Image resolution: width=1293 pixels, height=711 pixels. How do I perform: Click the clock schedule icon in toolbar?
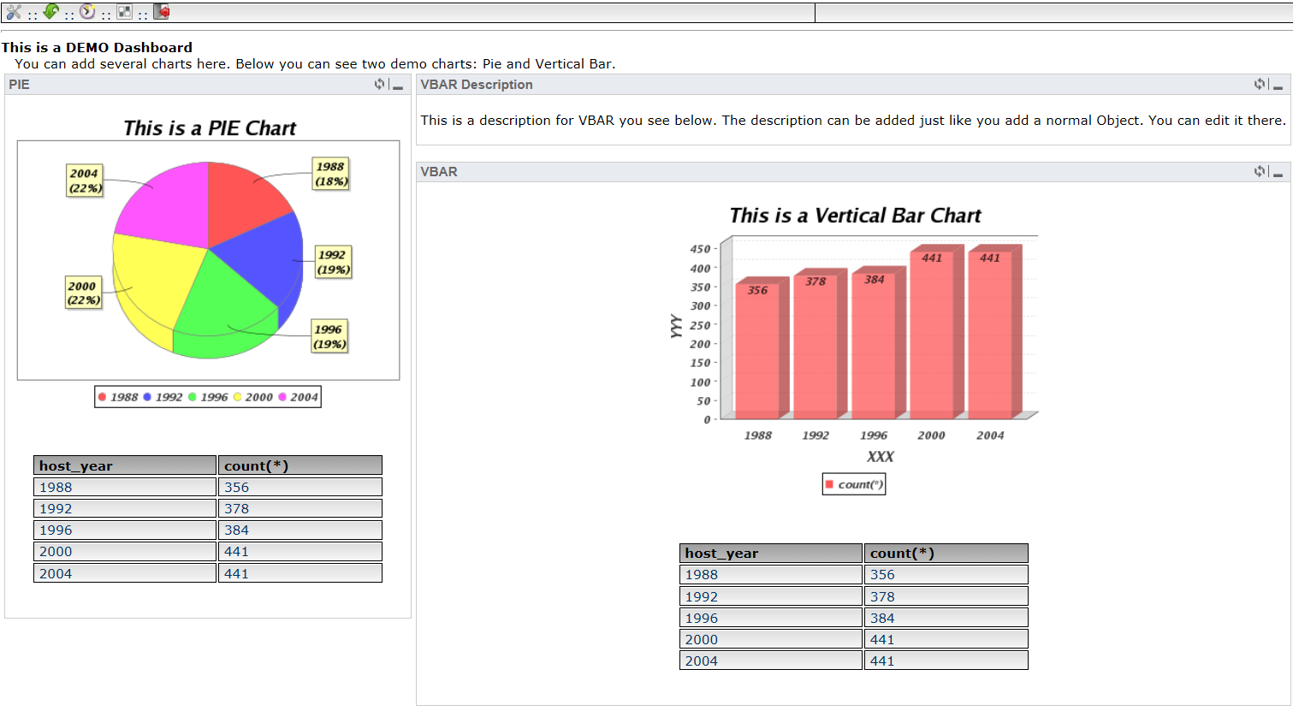87,12
